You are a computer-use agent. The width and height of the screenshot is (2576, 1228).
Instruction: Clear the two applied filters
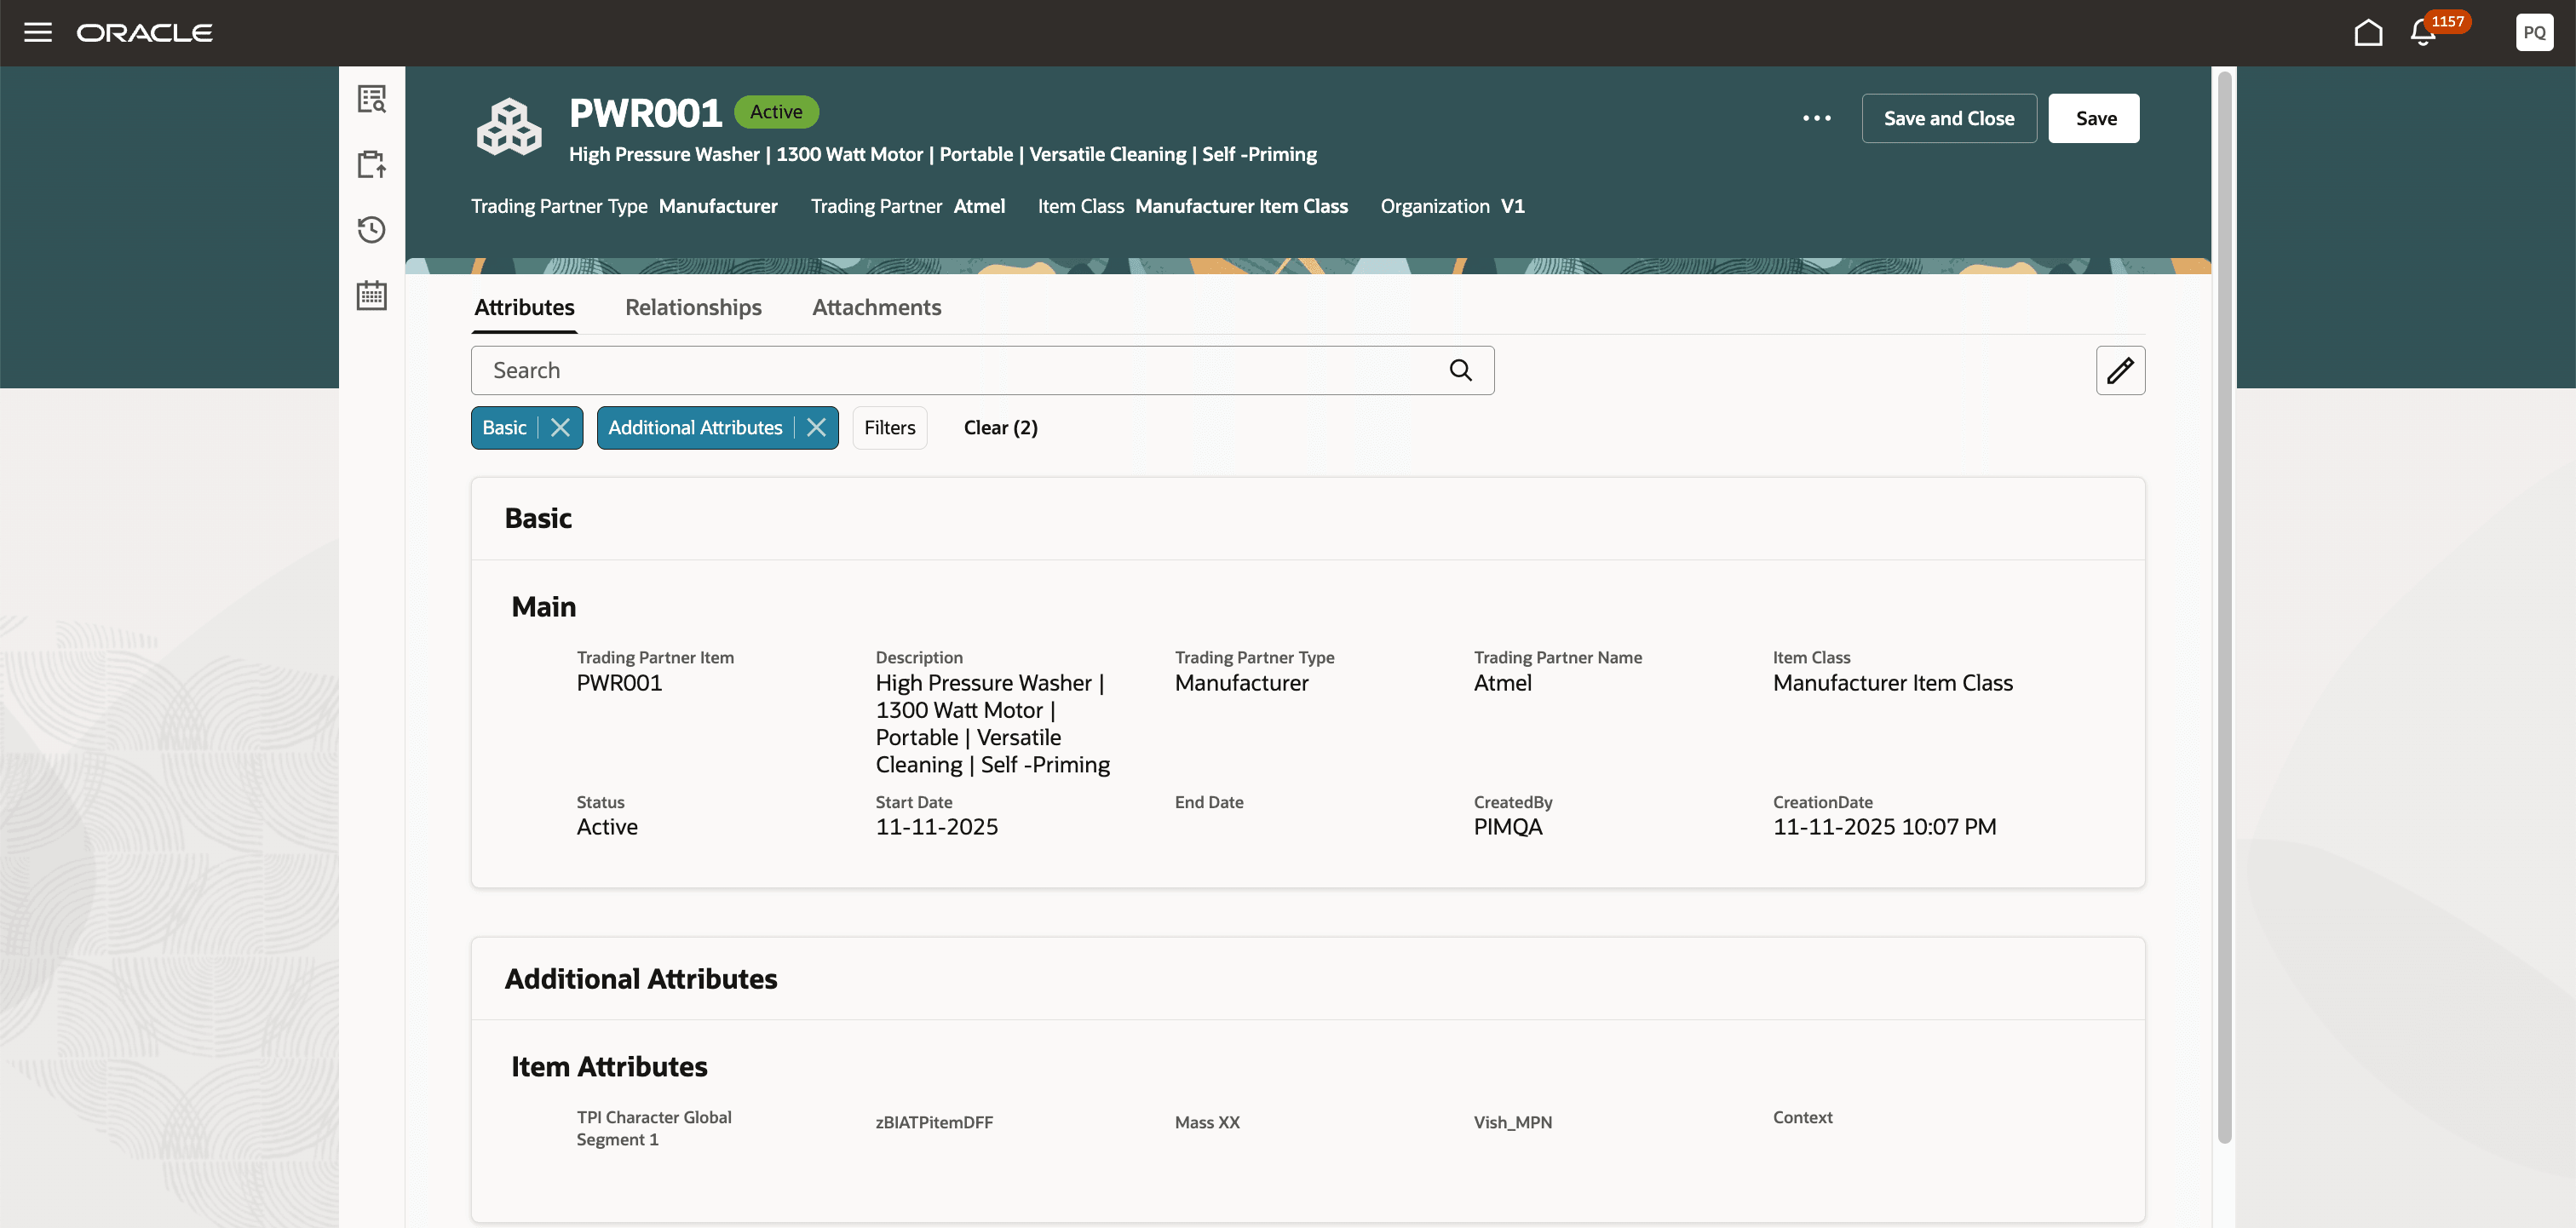(999, 427)
